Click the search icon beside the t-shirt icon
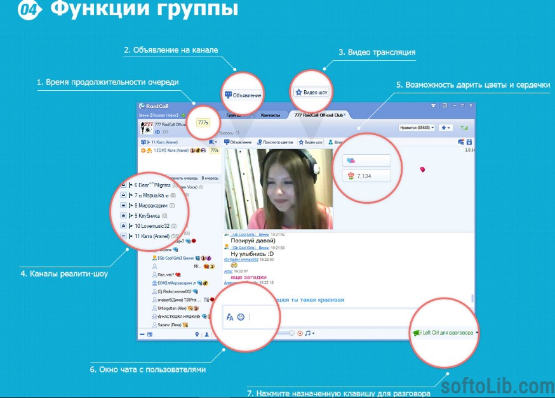Screen dimensions: 555x398 (x=445, y=105)
